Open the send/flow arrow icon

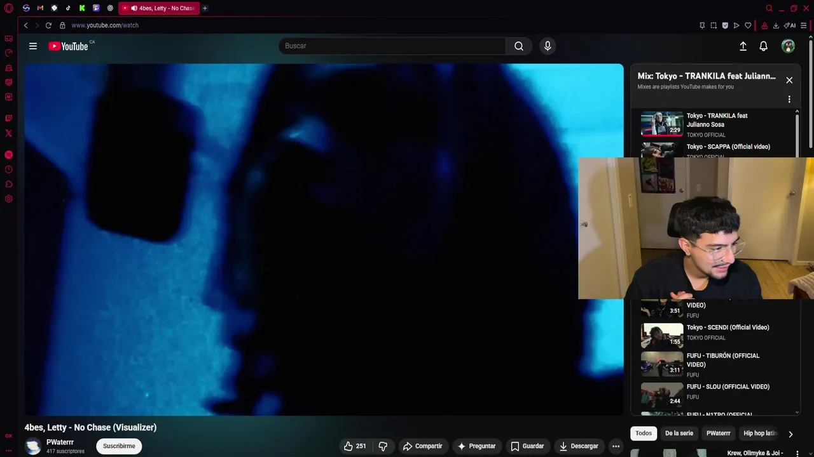point(736,25)
